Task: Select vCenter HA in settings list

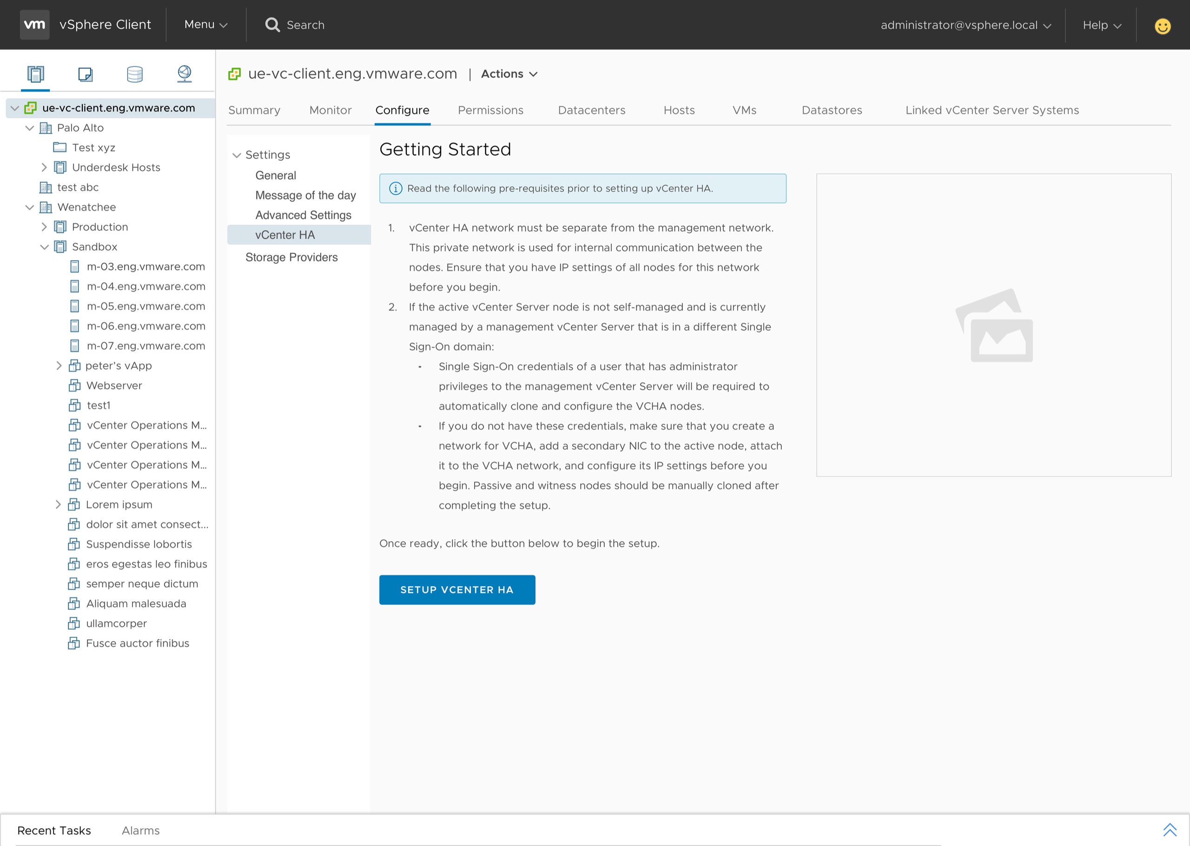Action: point(299,235)
